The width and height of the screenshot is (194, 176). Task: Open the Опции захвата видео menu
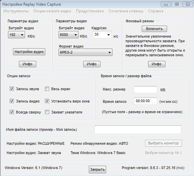(x=52, y=11)
